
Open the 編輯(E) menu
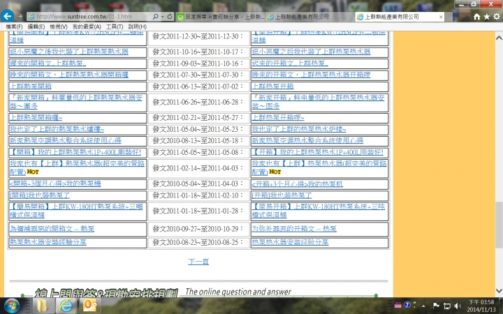(36, 27)
